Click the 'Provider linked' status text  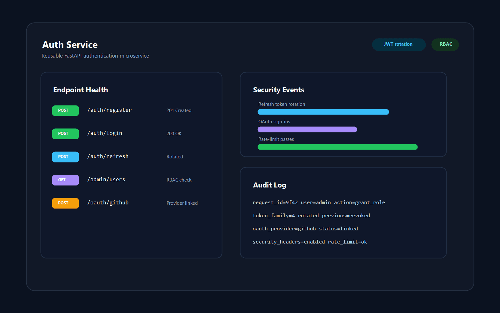tap(182, 203)
